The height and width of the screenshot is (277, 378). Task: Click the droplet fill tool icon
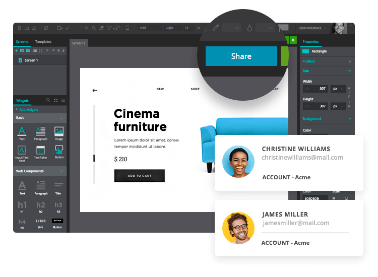coord(249,28)
